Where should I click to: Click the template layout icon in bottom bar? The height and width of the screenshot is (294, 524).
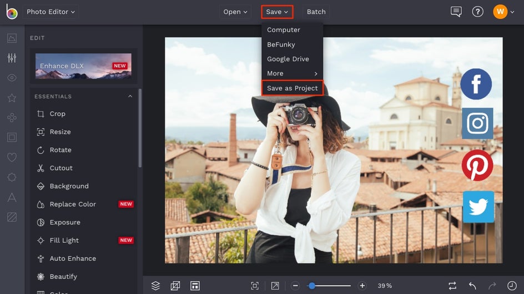[x=195, y=286]
